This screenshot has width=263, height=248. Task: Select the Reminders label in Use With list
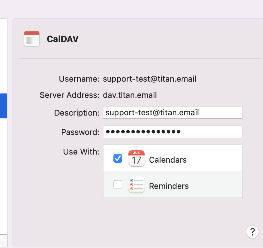(169, 186)
